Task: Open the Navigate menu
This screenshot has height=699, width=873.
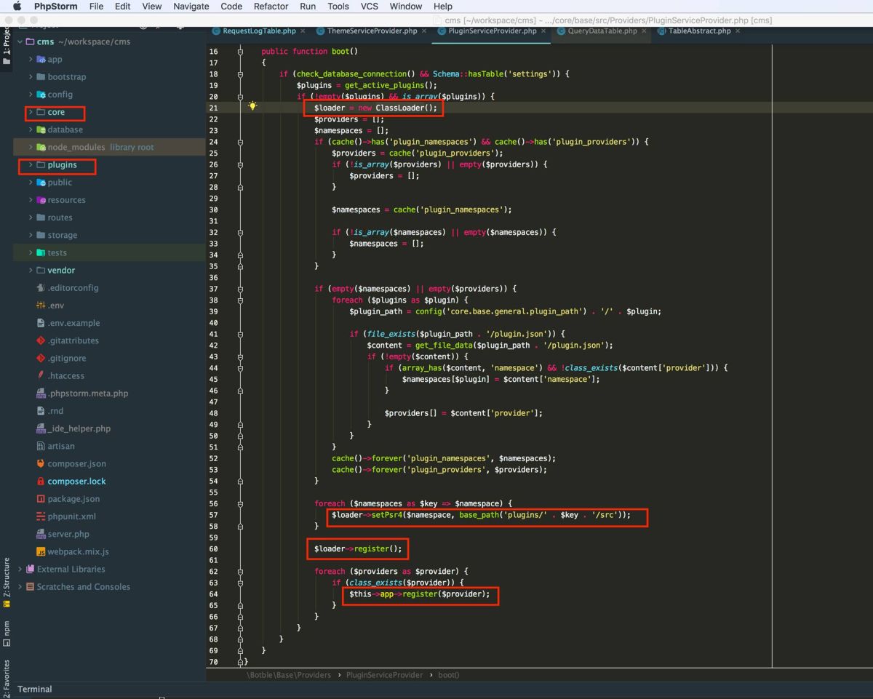Action: (x=191, y=7)
